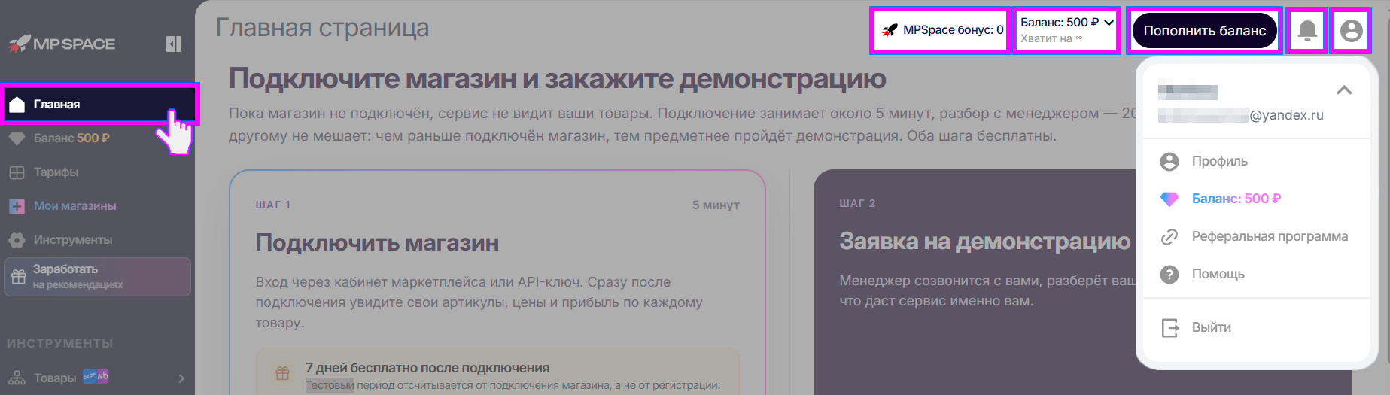Screen dimensions: 1390x395
Task: Open Мои магазины in the sidebar
Action: coord(75,205)
